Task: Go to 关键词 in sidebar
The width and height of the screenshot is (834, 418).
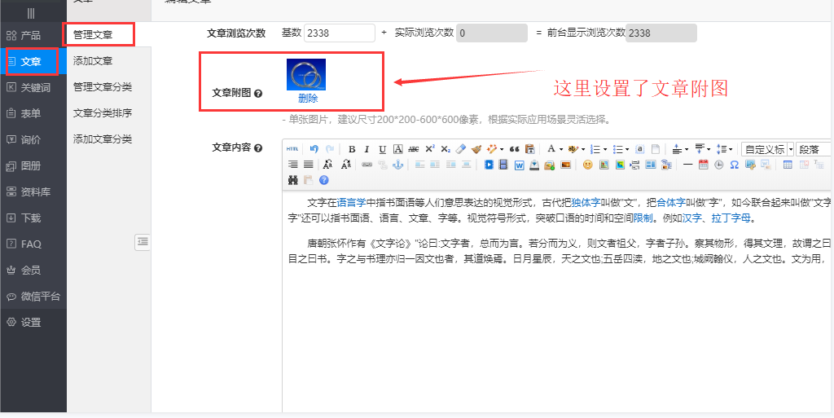Action: coord(35,87)
